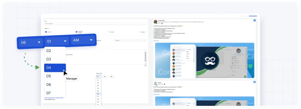Open the small AM dropdown under Select a time
Screen dimensions: 301x109
tap(112, 77)
